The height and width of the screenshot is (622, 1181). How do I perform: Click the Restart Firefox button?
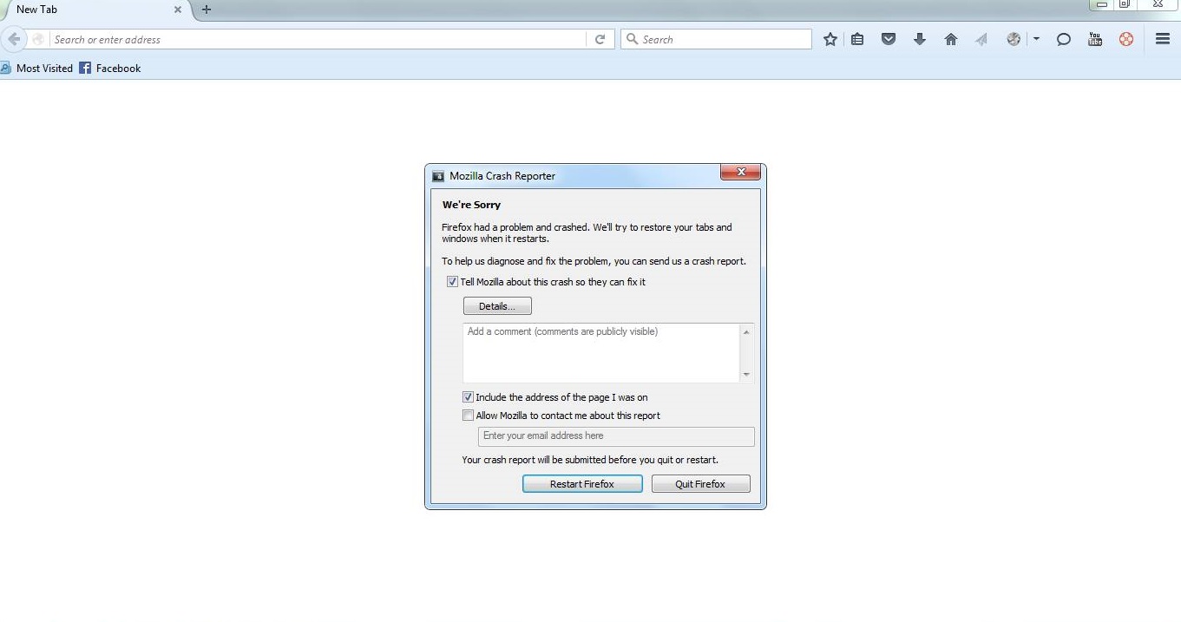[582, 484]
